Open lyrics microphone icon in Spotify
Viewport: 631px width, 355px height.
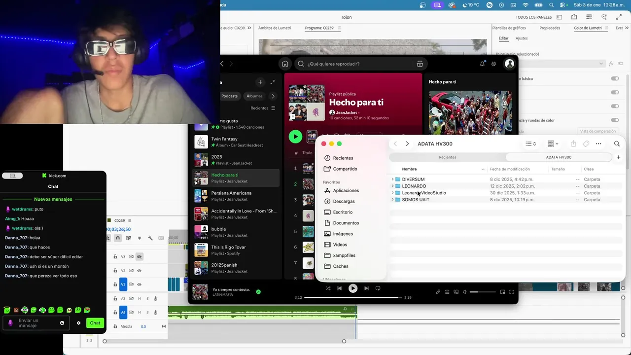tap(438, 292)
